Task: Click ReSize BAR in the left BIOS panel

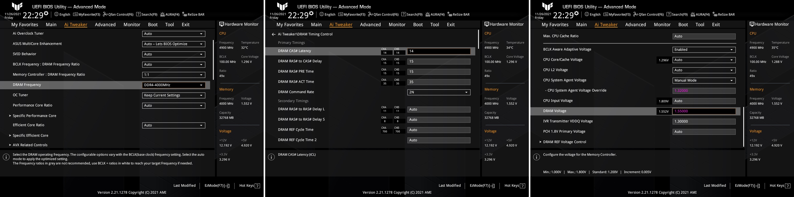Action: 193,14
